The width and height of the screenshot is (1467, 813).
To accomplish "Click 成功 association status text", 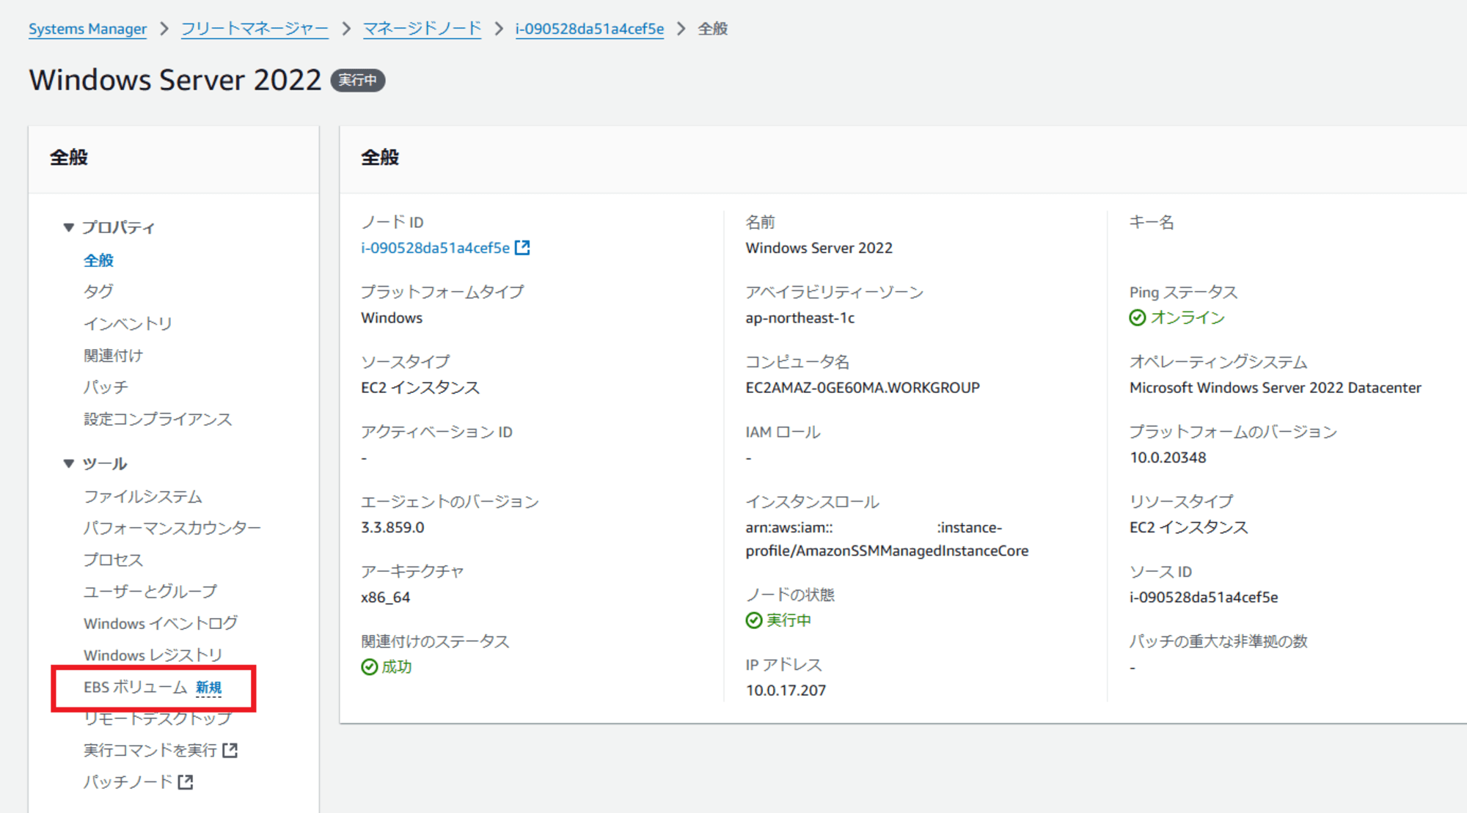I will (397, 666).
